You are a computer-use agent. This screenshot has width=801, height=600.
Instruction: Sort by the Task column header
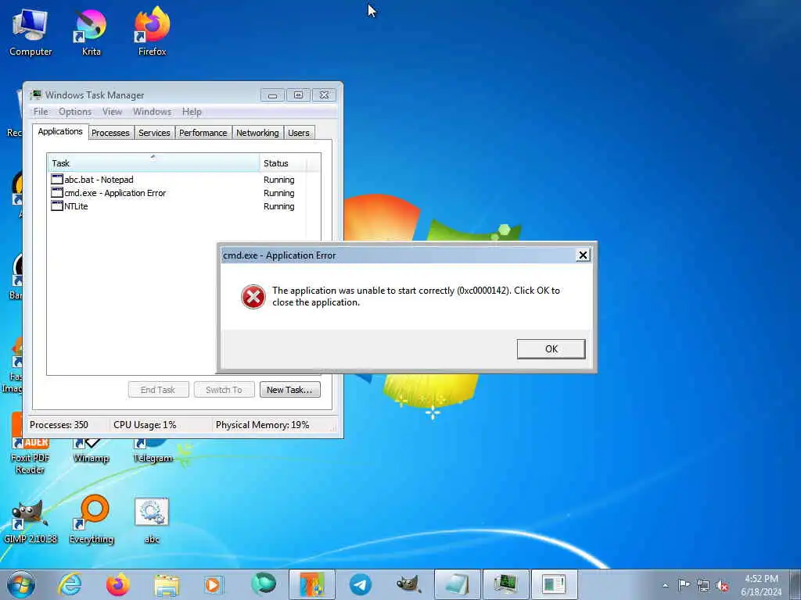pyautogui.click(x=153, y=163)
